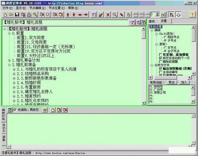This screenshot has height=156, width=198.
Task: Select the 前置II.父母同意 tree item
Action: [x=32, y=42]
